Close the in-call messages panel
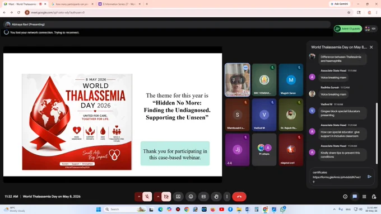 click(371, 47)
